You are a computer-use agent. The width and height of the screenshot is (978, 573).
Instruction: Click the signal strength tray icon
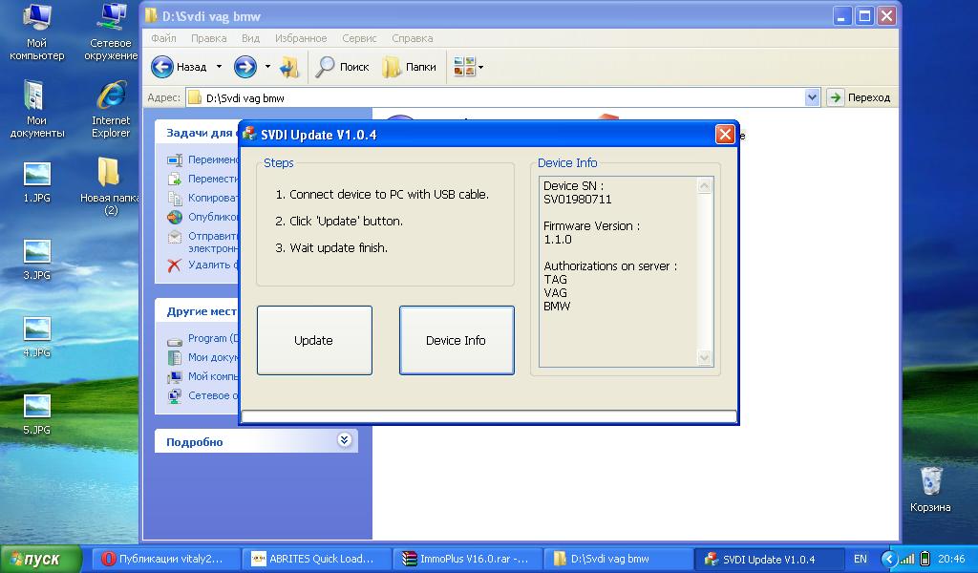tap(907, 559)
